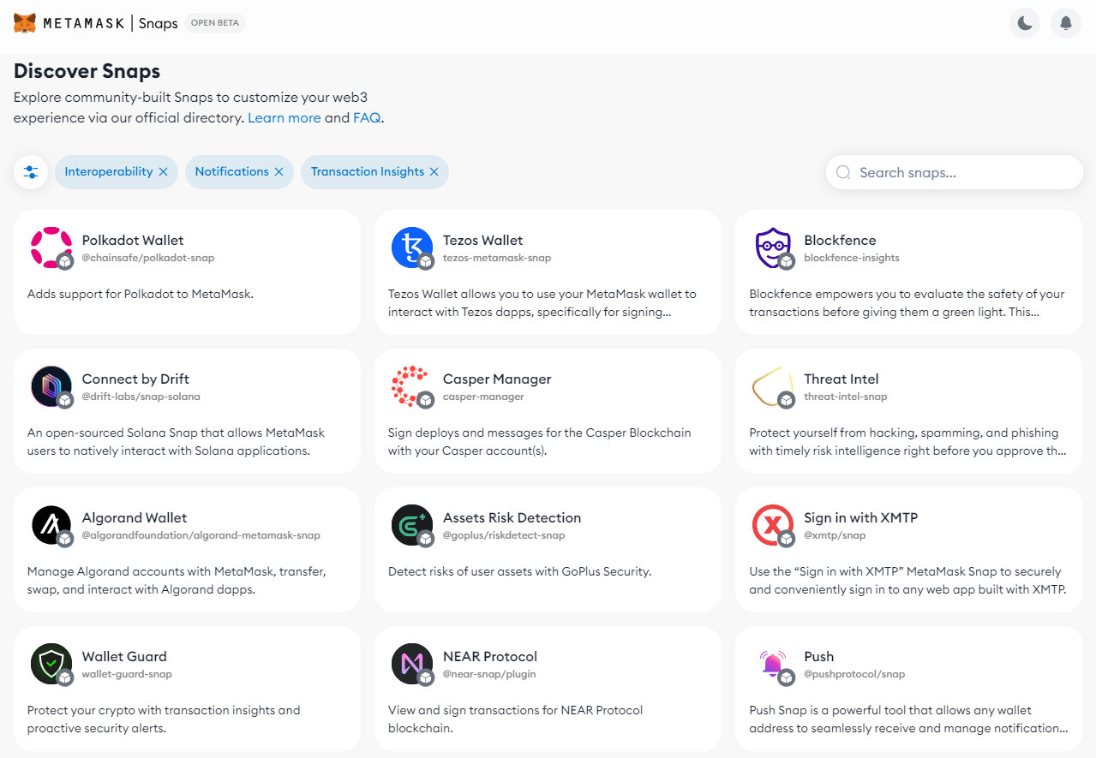Click the Polkadot Wallet description text
This screenshot has width=1096, height=758.
141,294
